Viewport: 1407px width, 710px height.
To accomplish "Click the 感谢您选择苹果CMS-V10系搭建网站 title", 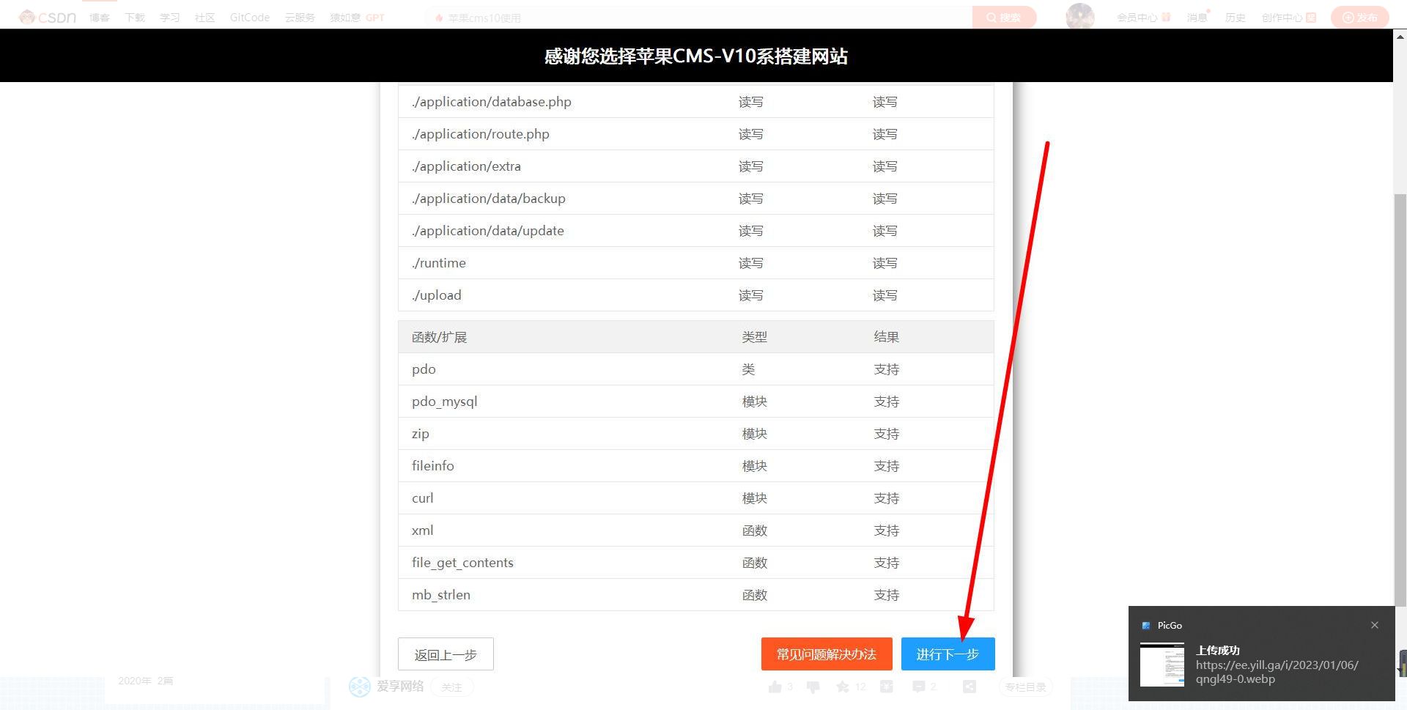I will point(696,56).
